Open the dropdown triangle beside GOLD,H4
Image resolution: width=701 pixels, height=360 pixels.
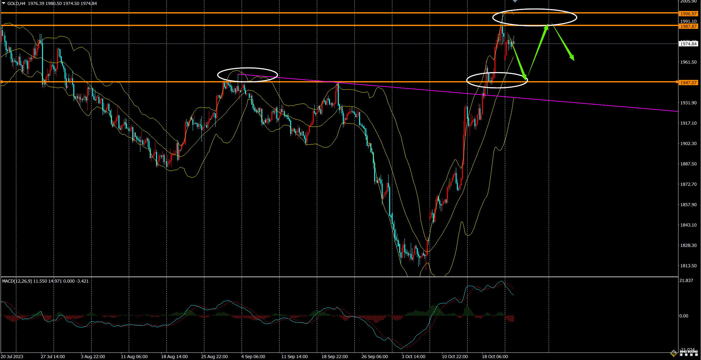tap(3, 3)
